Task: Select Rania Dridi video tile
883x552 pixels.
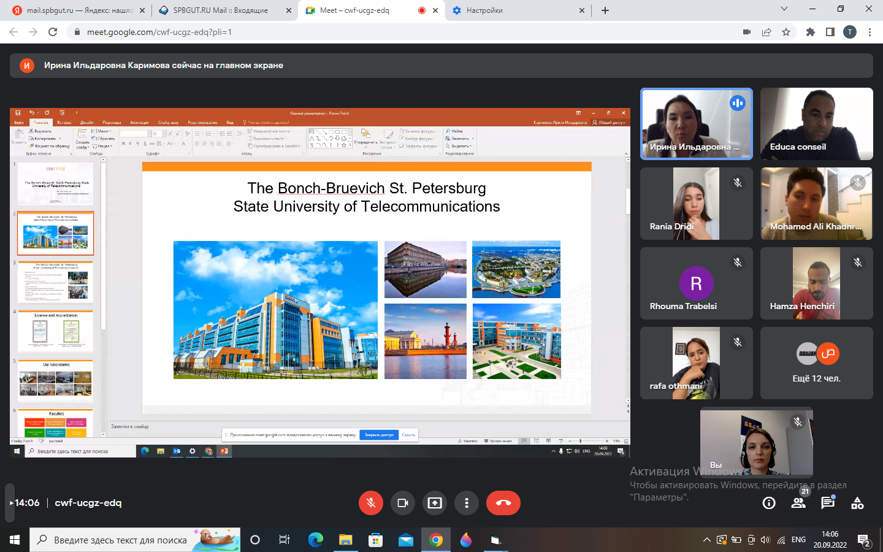Action: (696, 204)
